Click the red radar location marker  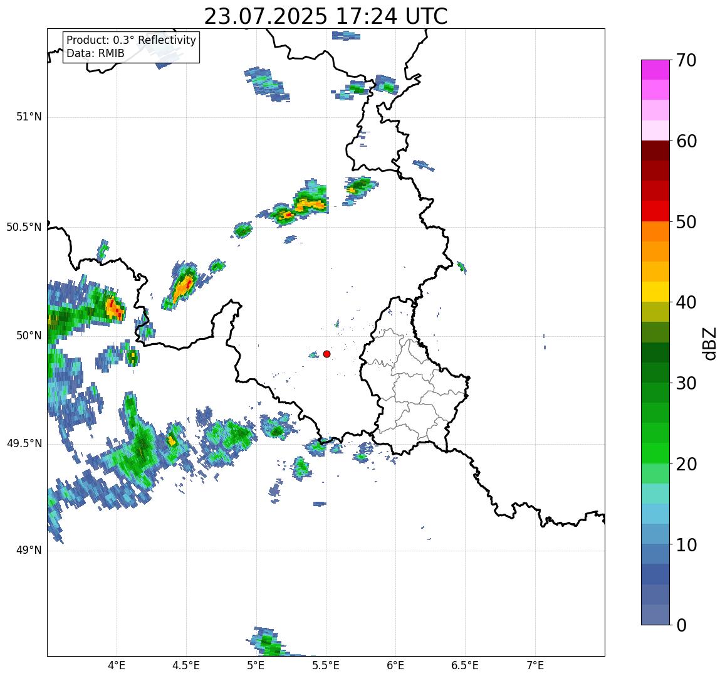[x=327, y=354]
